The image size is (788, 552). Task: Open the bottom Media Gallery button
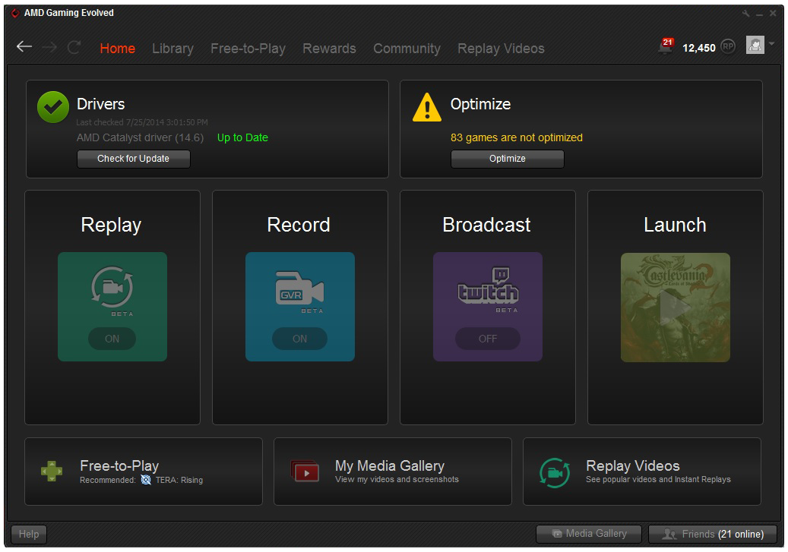click(x=588, y=534)
